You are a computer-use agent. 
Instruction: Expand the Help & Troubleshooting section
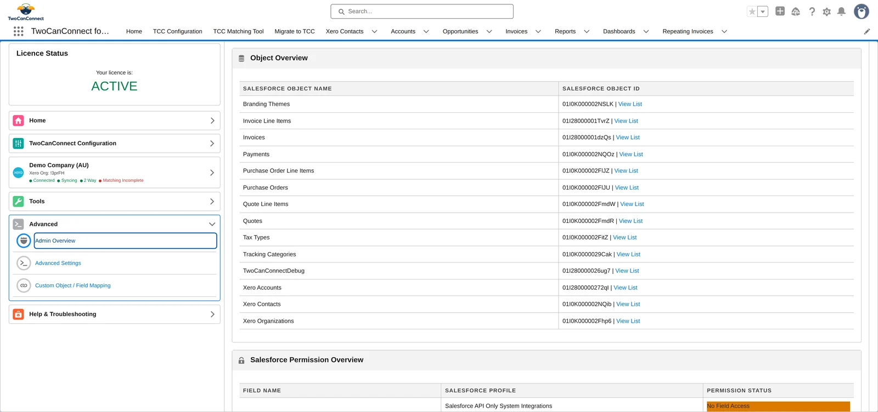pos(212,314)
